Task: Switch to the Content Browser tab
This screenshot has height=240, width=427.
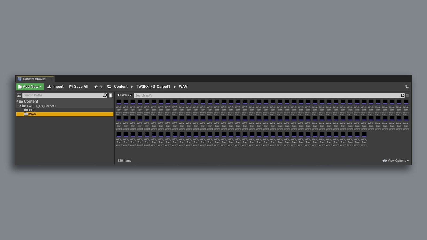Action: click(35, 79)
